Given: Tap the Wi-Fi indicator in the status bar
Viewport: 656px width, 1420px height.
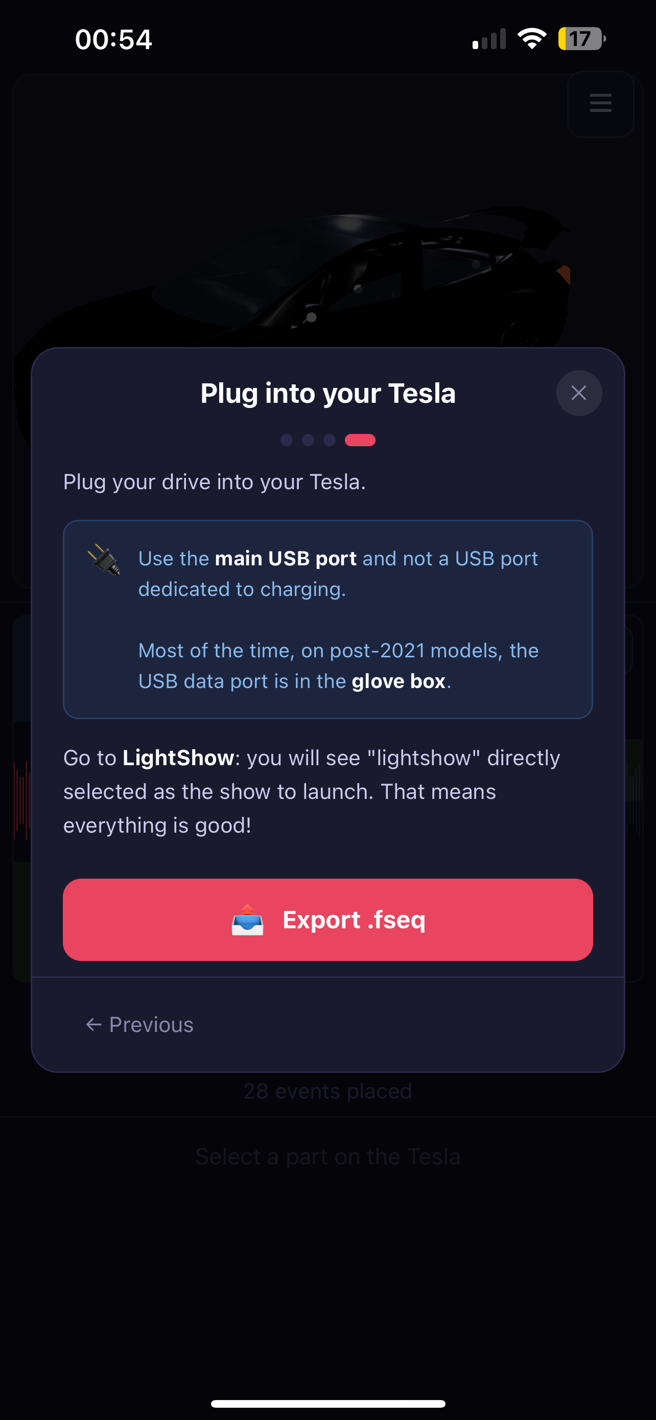Looking at the screenshot, I should pyautogui.click(x=531, y=38).
